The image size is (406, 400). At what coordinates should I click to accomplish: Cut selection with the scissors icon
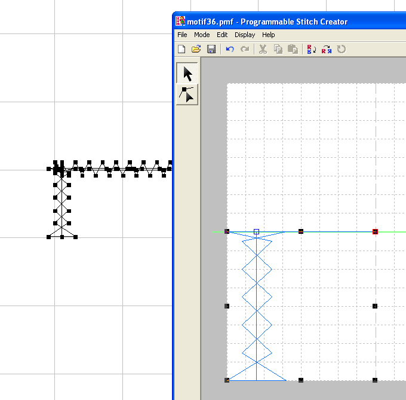pos(263,50)
